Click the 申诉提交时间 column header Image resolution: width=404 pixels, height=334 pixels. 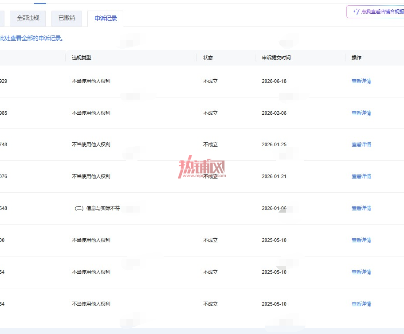pyautogui.click(x=276, y=58)
